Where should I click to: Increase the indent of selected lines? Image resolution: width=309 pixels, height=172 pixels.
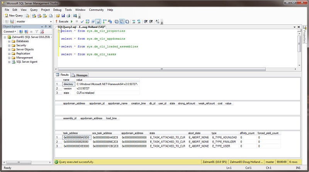151,22
